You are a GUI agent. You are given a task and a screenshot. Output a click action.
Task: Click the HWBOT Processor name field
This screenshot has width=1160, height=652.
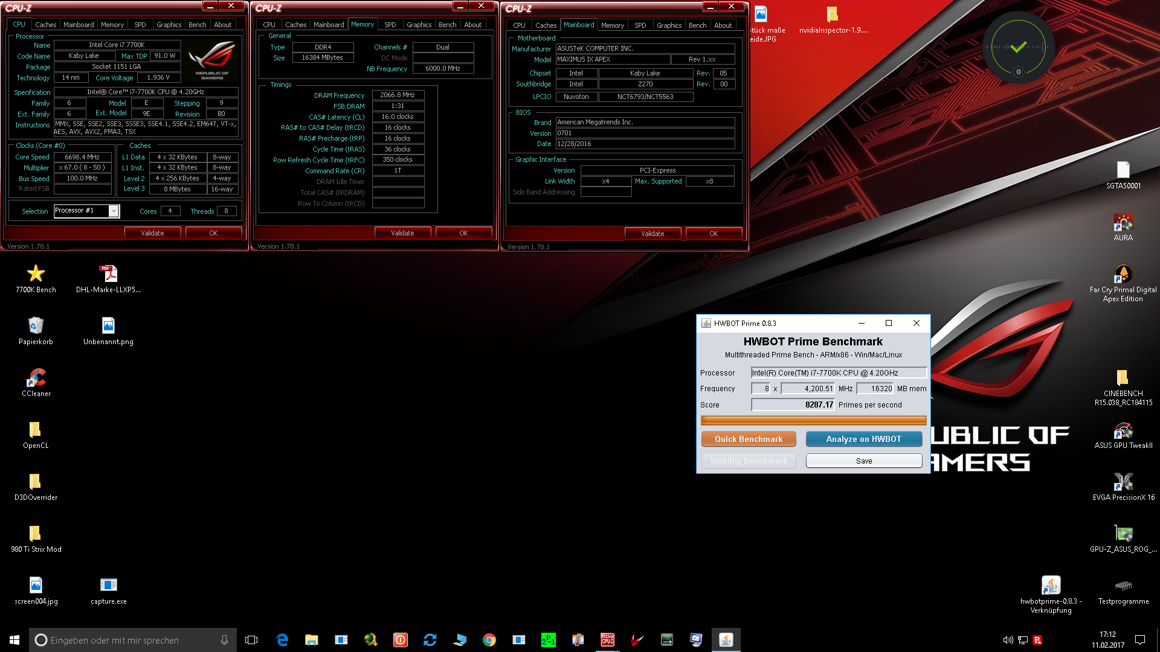tap(839, 372)
